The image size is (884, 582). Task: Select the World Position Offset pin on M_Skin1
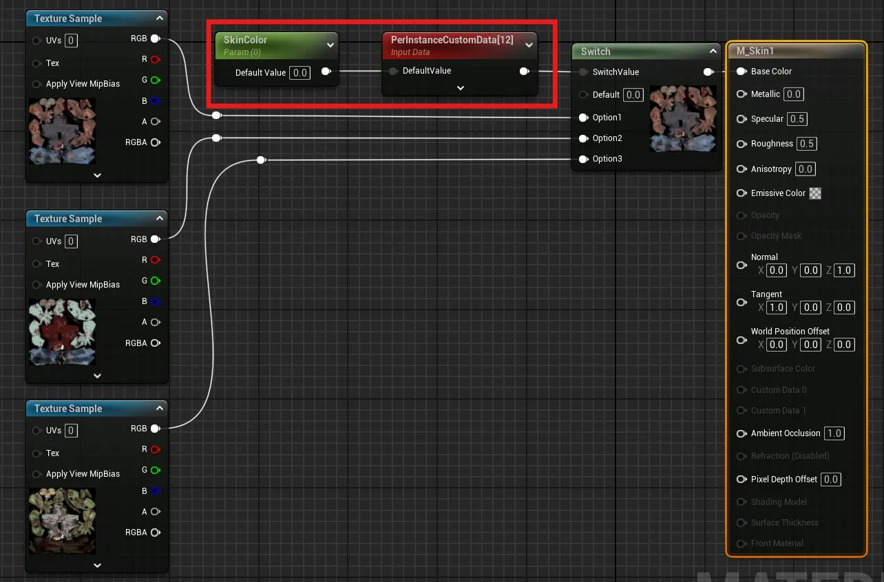click(x=741, y=340)
